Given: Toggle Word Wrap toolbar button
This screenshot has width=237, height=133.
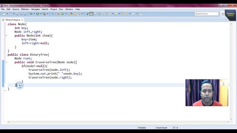Looking at the screenshot, I should (x=96, y=14).
